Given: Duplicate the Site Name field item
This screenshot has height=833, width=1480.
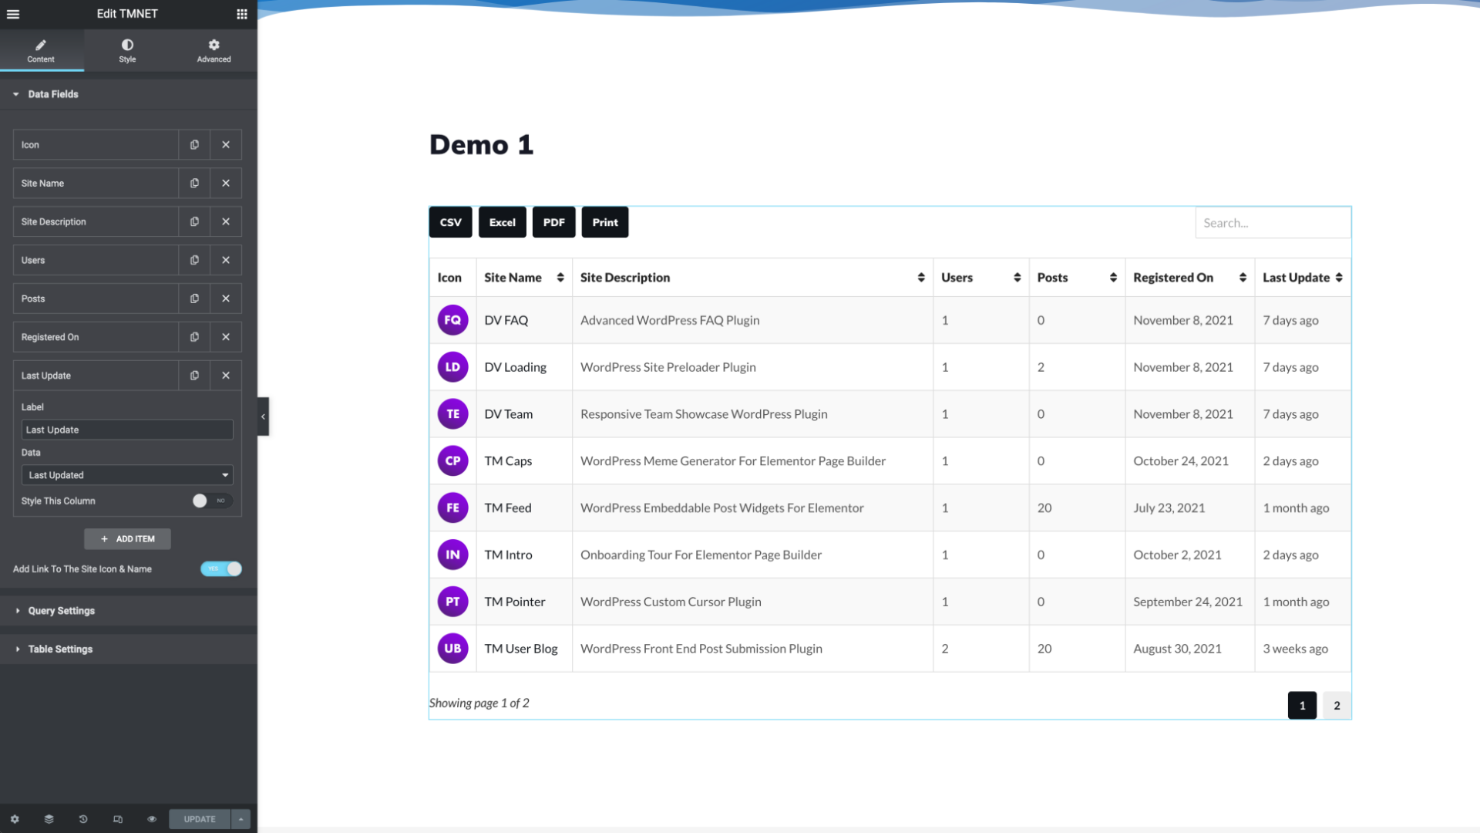Looking at the screenshot, I should (x=194, y=184).
